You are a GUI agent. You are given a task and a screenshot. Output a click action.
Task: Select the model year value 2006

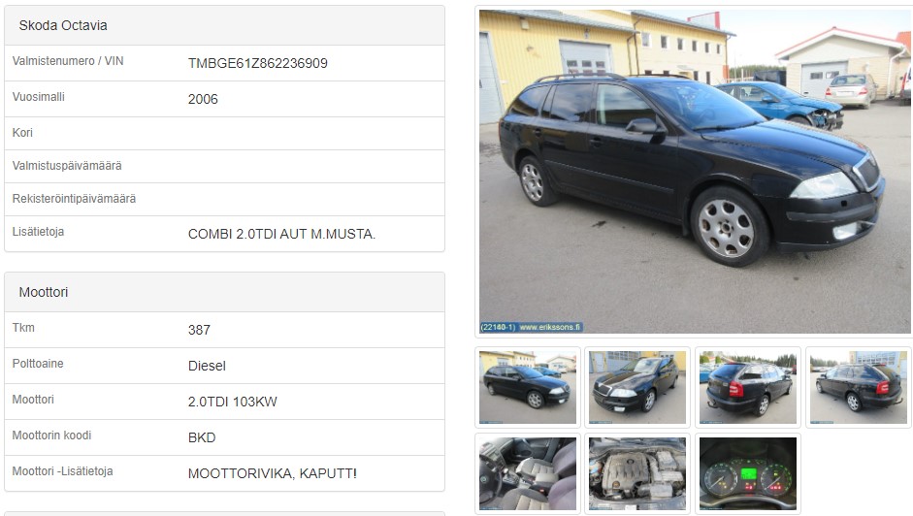click(x=203, y=100)
